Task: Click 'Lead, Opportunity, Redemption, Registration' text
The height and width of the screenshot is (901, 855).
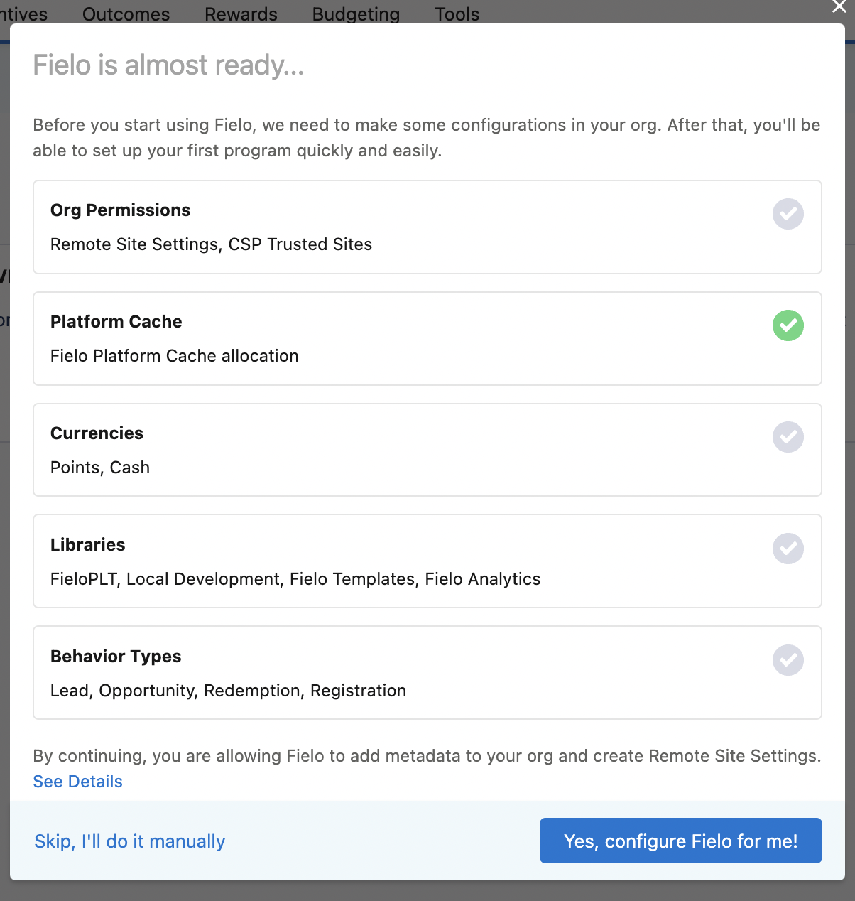Action: tap(229, 691)
